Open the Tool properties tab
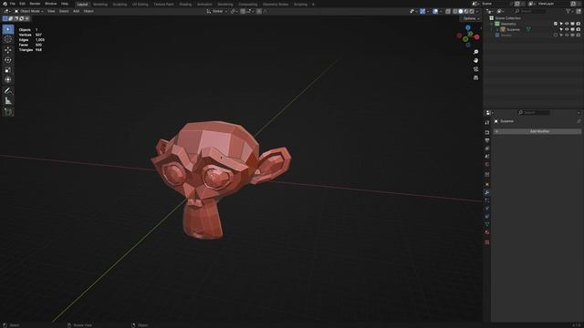The height and width of the screenshot is (328, 584). pos(486,122)
